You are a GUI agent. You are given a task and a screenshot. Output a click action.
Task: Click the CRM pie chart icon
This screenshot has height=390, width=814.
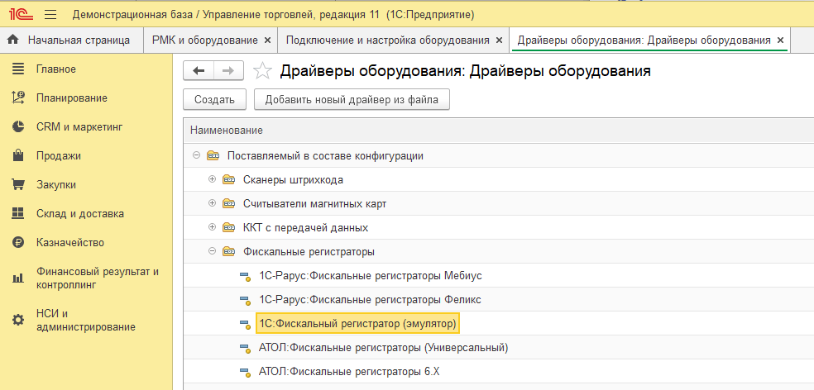tap(18, 126)
